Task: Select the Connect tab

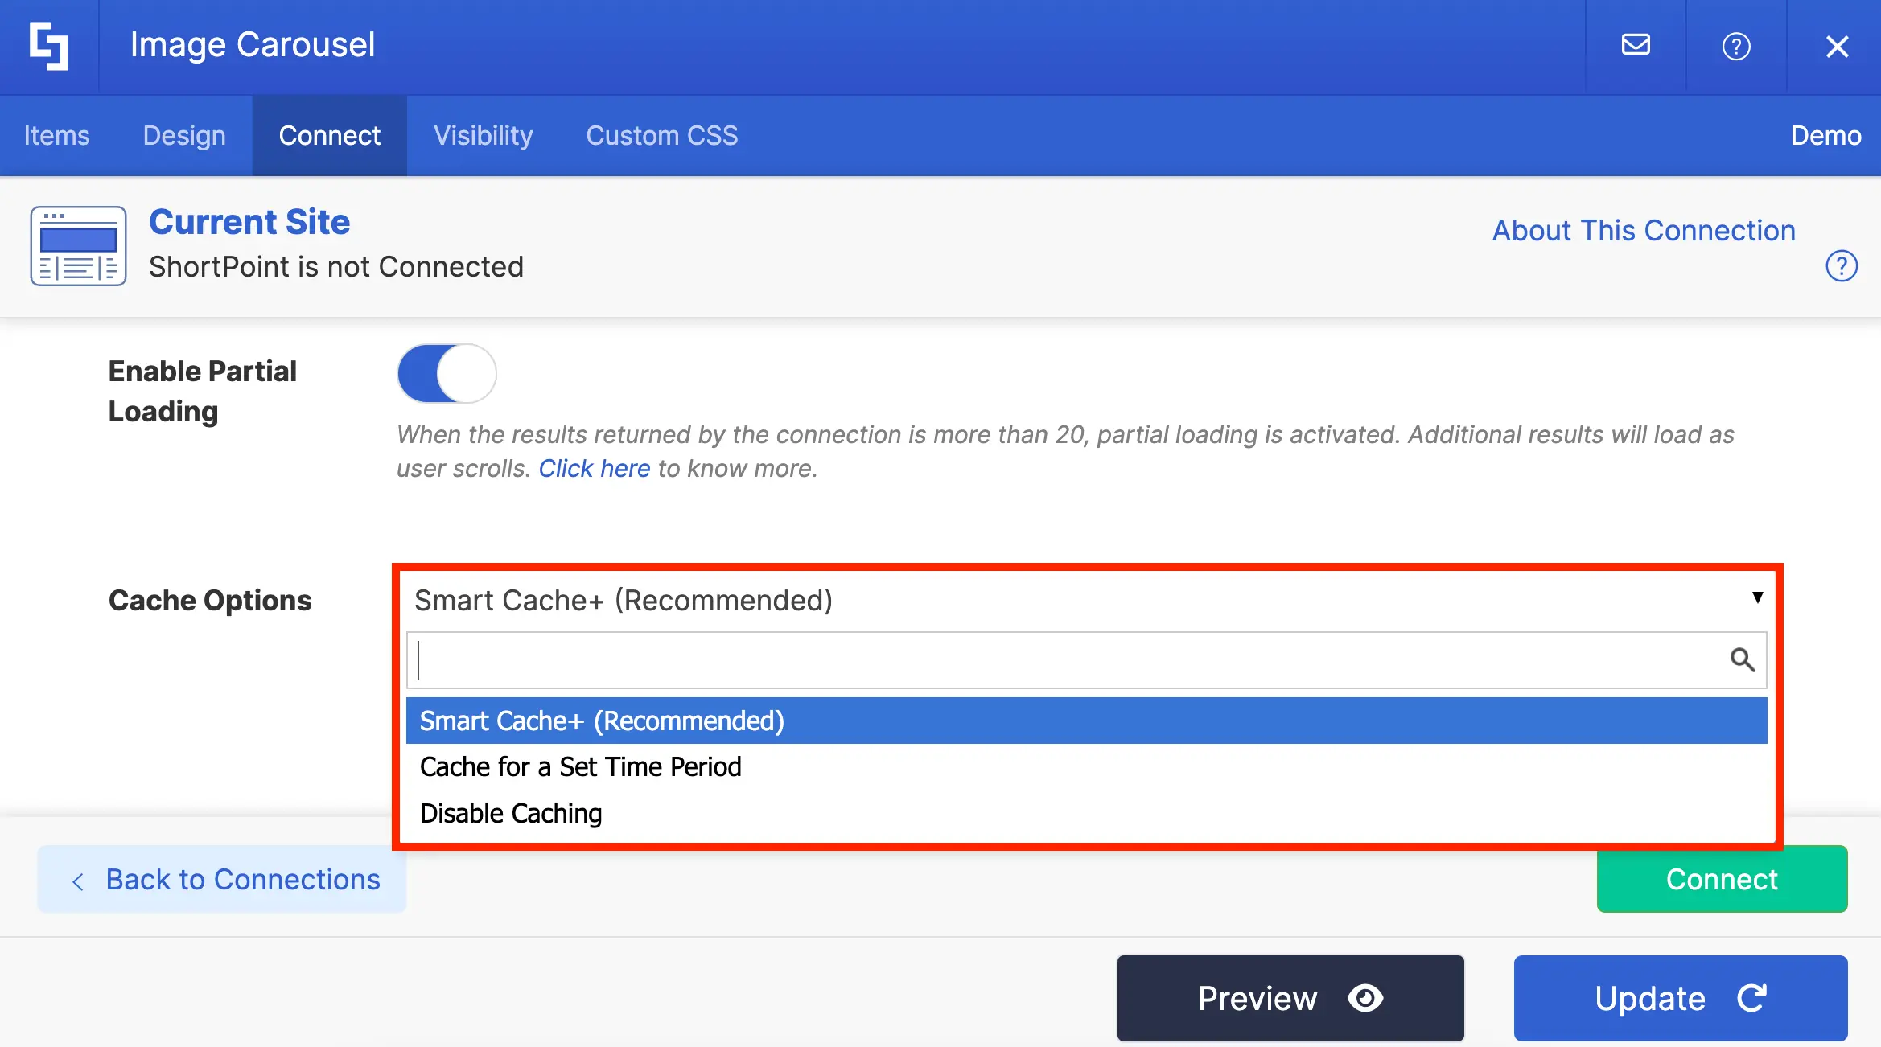Action: pyautogui.click(x=330, y=135)
